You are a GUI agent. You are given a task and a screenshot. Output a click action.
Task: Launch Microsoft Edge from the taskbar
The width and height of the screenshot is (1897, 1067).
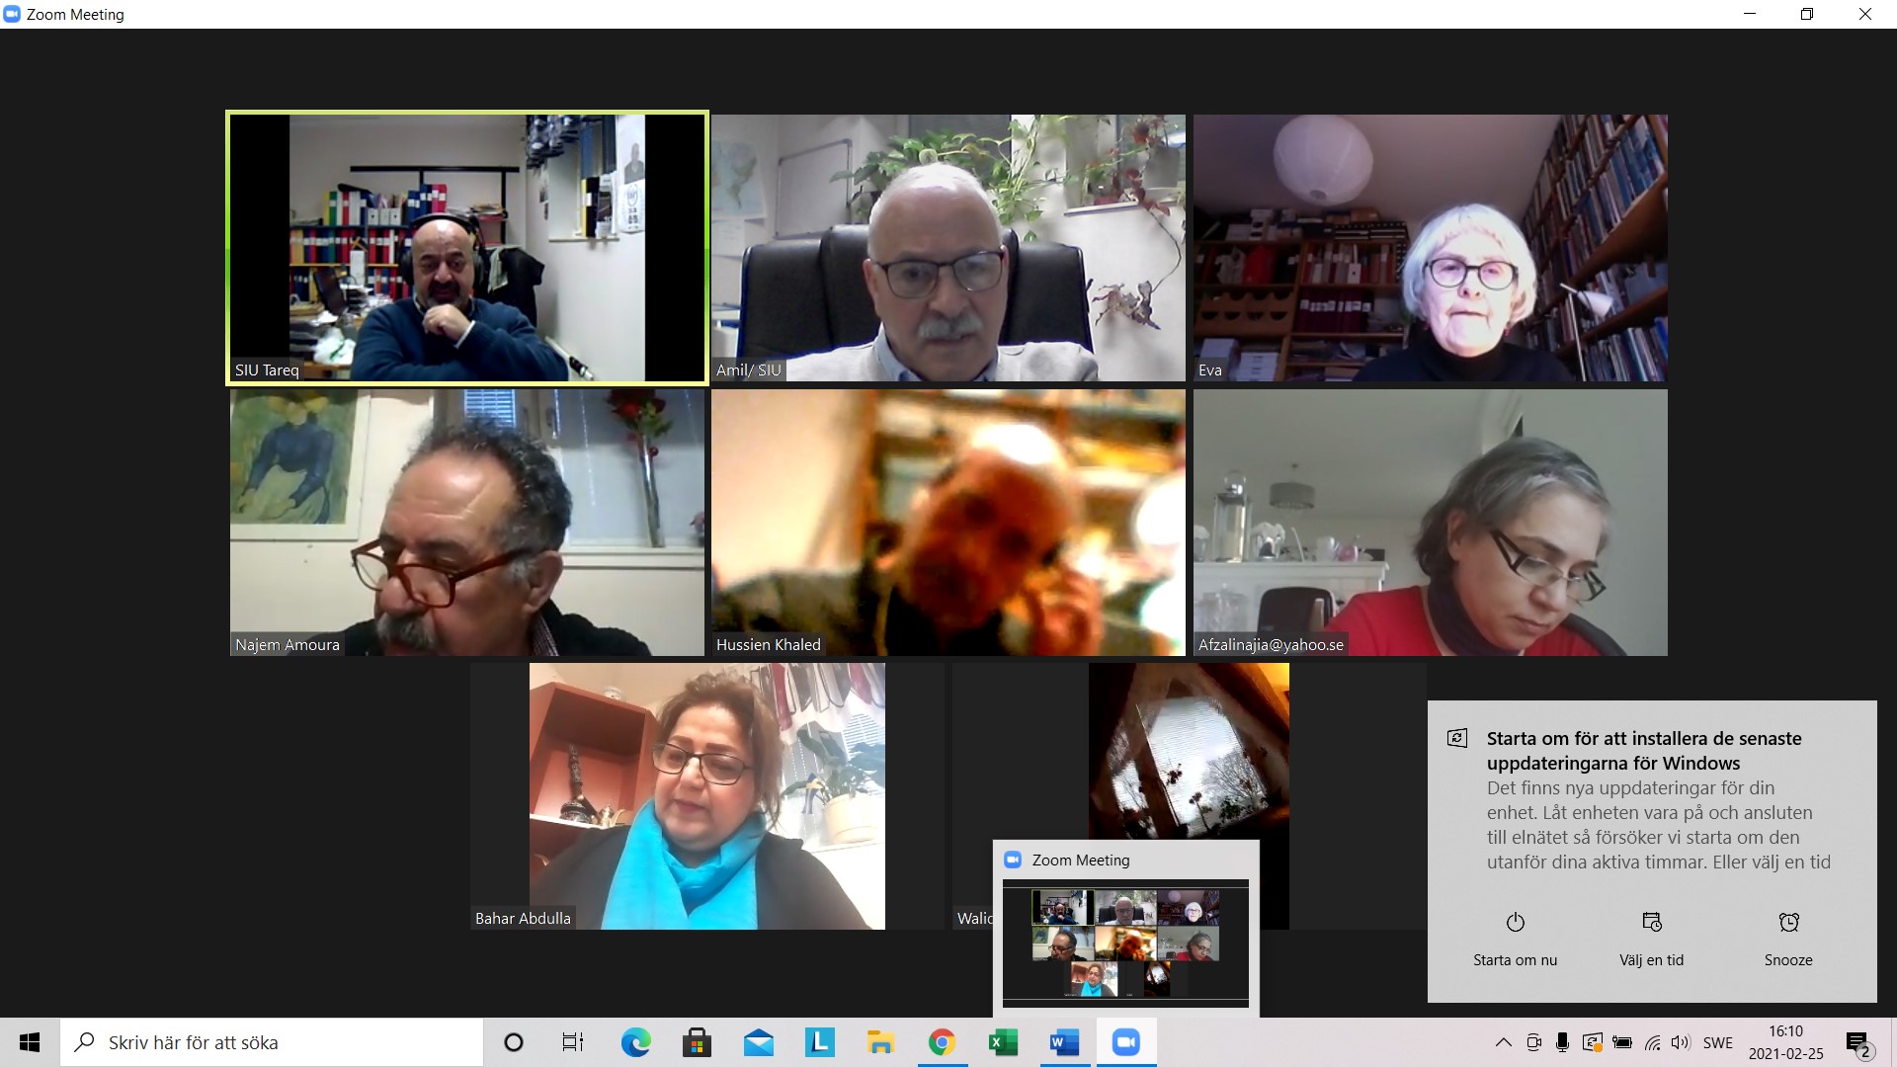tap(635, 1042)
